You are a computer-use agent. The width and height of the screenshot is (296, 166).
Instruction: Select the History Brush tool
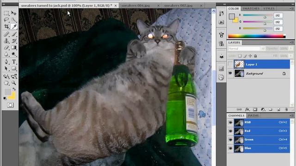point(14,41)
